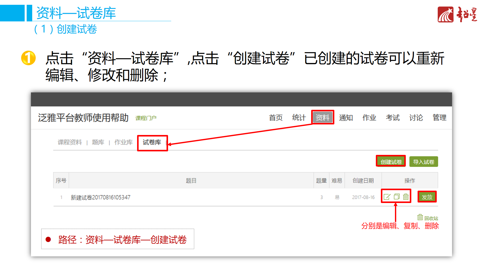The height and width of the screenshot is (272, 483).
Task: Click the edit pencil icon for the exam paper
Action: pyautogui.click(x=387, y=197)
